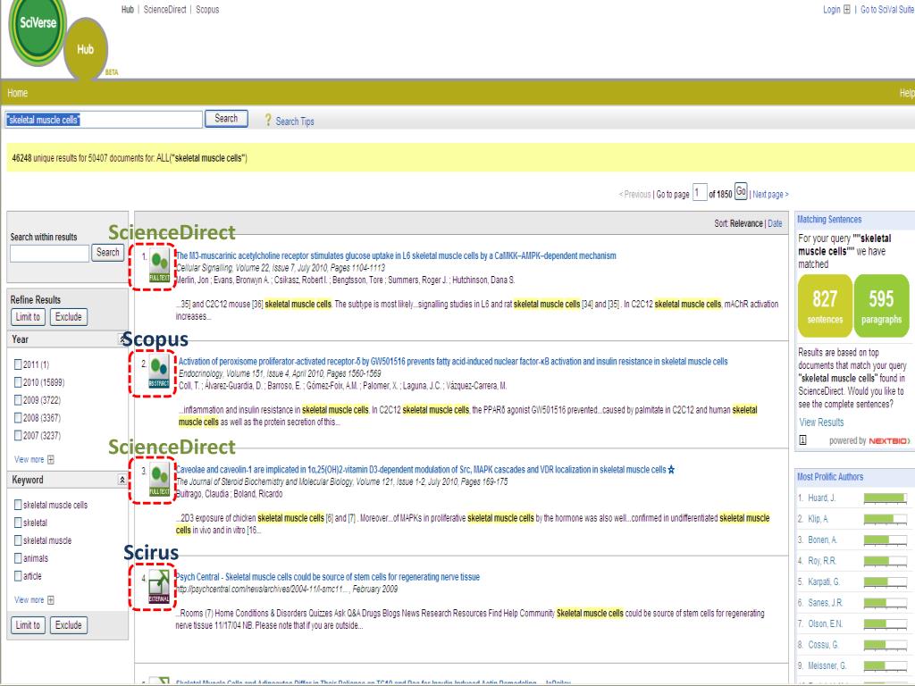Click the info icon beside powered by NextBio

click(x=803, y=440)
